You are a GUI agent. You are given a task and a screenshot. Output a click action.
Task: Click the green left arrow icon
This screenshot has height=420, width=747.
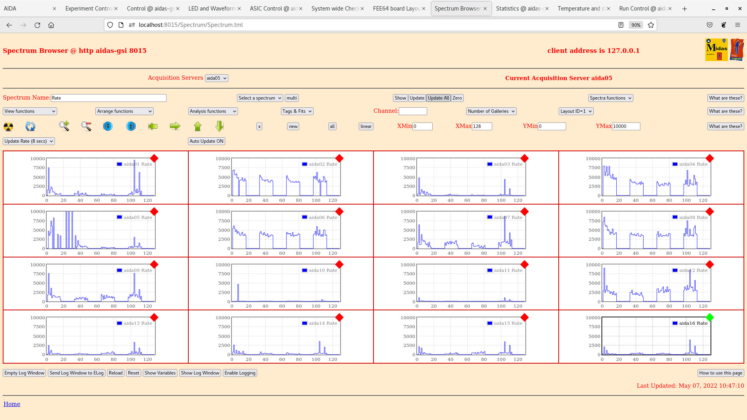(153, 126)
